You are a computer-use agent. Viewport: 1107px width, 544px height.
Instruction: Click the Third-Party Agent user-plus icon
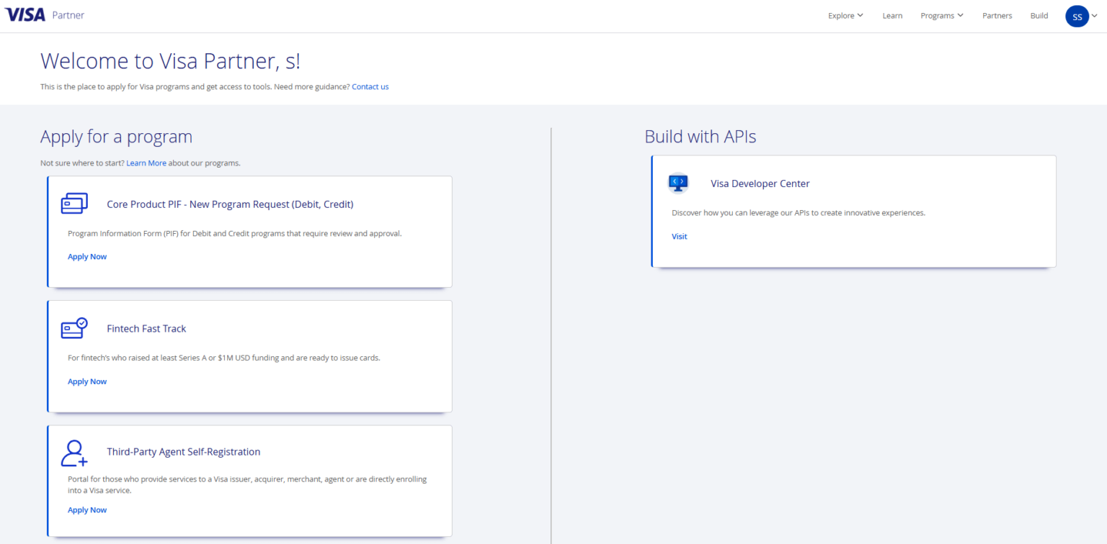[x=74, y=453]
